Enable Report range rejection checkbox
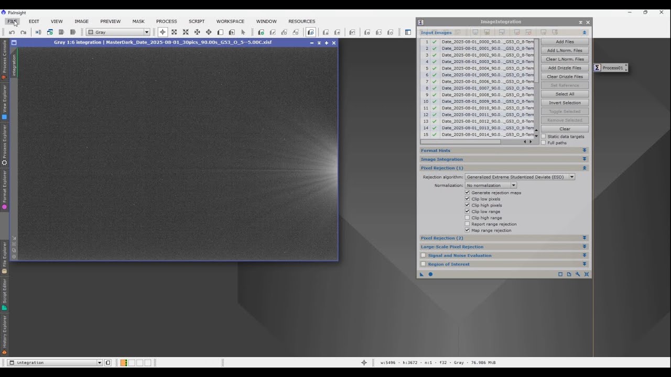Viewport: 671px width, 377px height. (x=467, y=224)
